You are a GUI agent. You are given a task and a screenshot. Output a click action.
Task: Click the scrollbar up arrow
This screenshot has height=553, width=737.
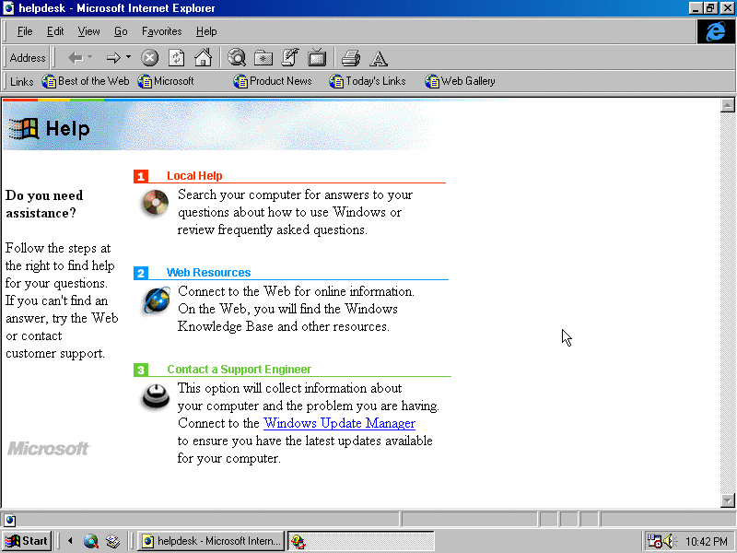pos(727,105)
